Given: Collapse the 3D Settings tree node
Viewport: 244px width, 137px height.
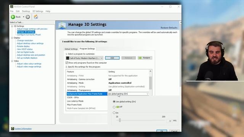Looking at the screenshot, I should [12, 26].
